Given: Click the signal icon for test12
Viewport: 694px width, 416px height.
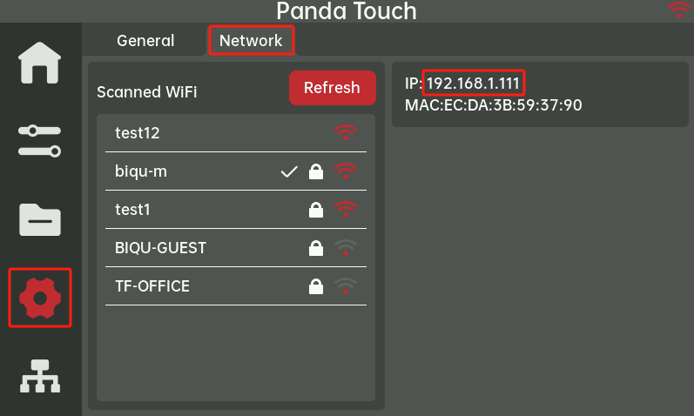Looking at the screenshot, I should (x=346, y=133).
